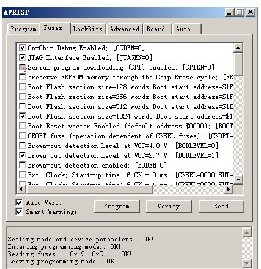Uncheck On-Chip Debug Enabled fuse
The width and height of the screenshot is (261, 269).
pyautogui.click(x=23, y=48)
